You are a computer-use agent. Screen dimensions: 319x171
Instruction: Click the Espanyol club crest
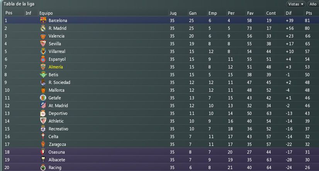(43, 59)
